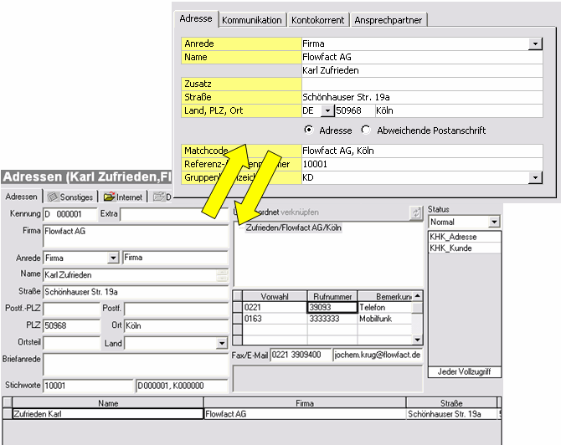Click the Firma field containing Flowfact AG
Image resolution: width=561 pixels, height=445 pixels.
click(x=136, y=236)
